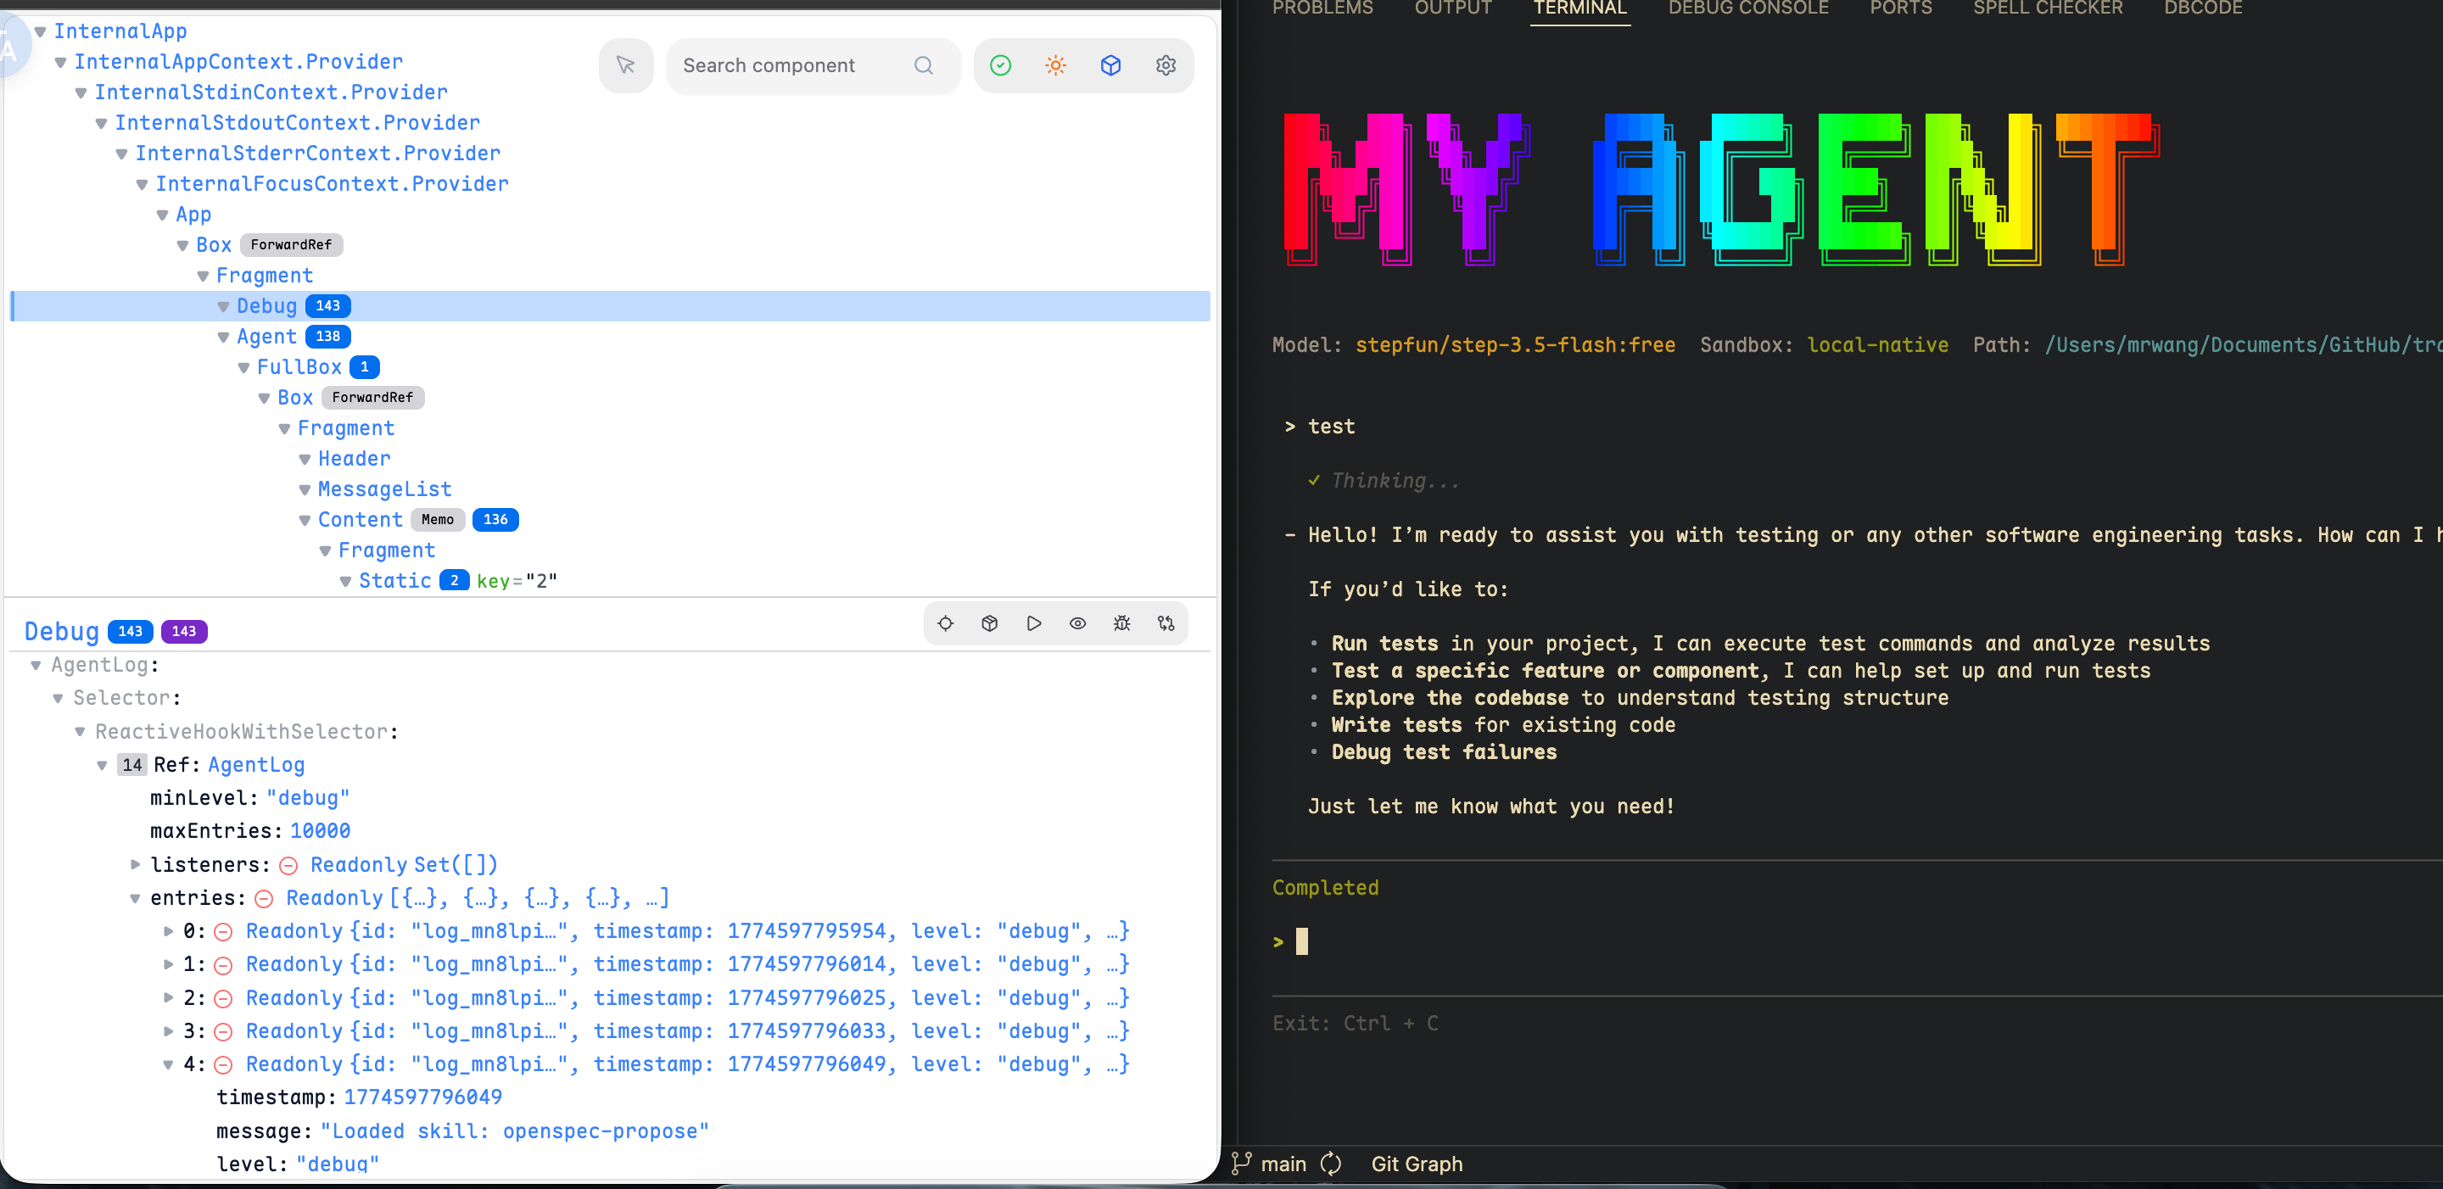Open Git Graph from status bar
2443x1189 pixels.
coord(1417,1164)
